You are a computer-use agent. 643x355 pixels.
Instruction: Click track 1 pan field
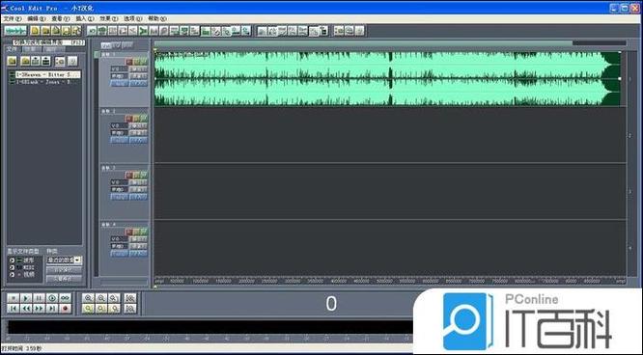click(120, 76)
